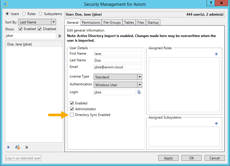Open the File Groups tab
Image resolution: width=230 pixels, height=166 pixels.
point(112,23)
